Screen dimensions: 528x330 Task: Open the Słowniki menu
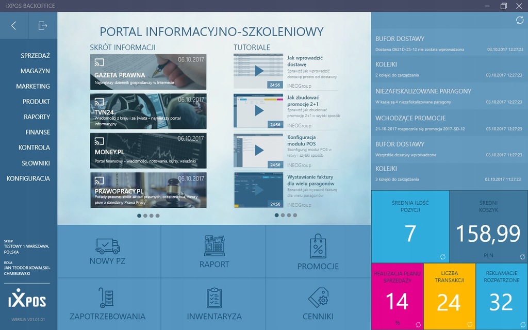click(x=36, y=163)
